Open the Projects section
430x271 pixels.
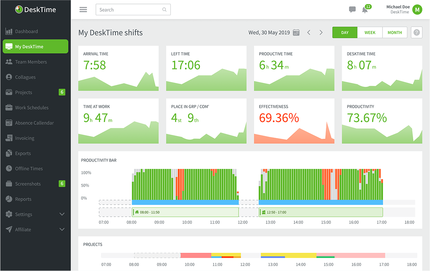coord(23,92)
